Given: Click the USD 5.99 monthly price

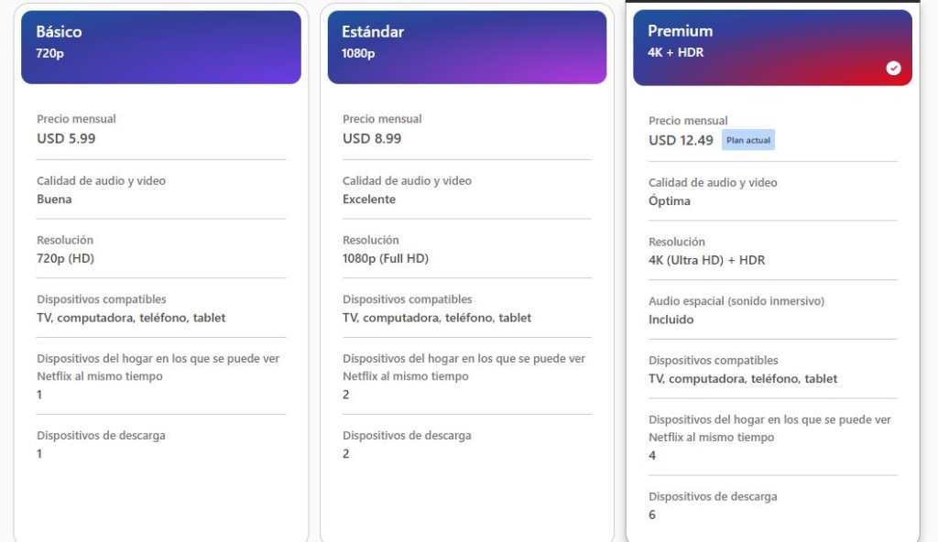Looking at the screenshot, I should [x=66, y=138].
